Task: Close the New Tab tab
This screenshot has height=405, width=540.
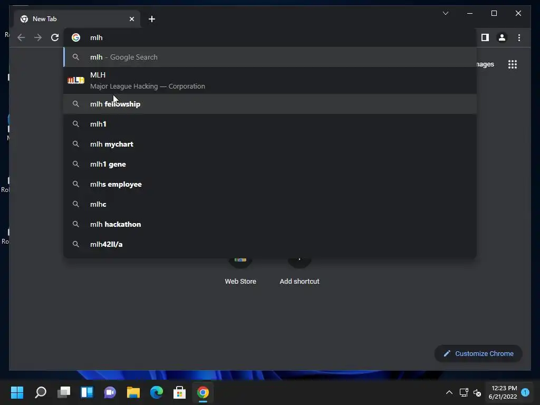Action: 131,19
